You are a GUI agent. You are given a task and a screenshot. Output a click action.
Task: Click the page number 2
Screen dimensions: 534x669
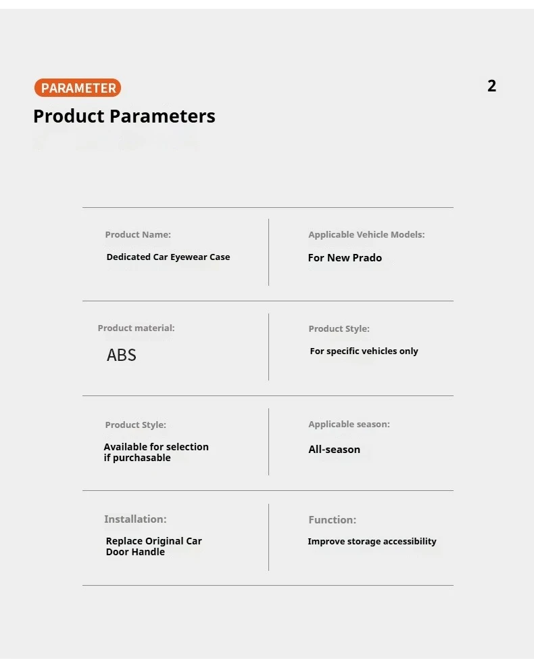coord(492,86)
